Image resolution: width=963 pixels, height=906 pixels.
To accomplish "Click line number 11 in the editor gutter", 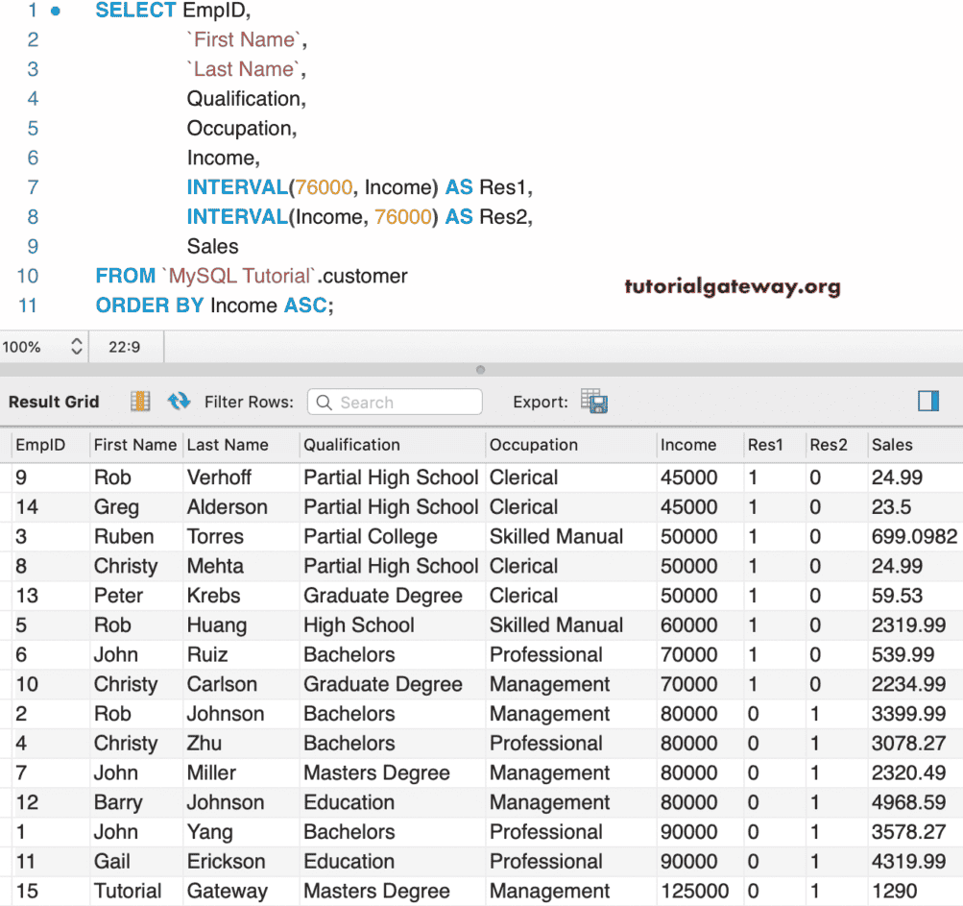I will tap(28, 305).
